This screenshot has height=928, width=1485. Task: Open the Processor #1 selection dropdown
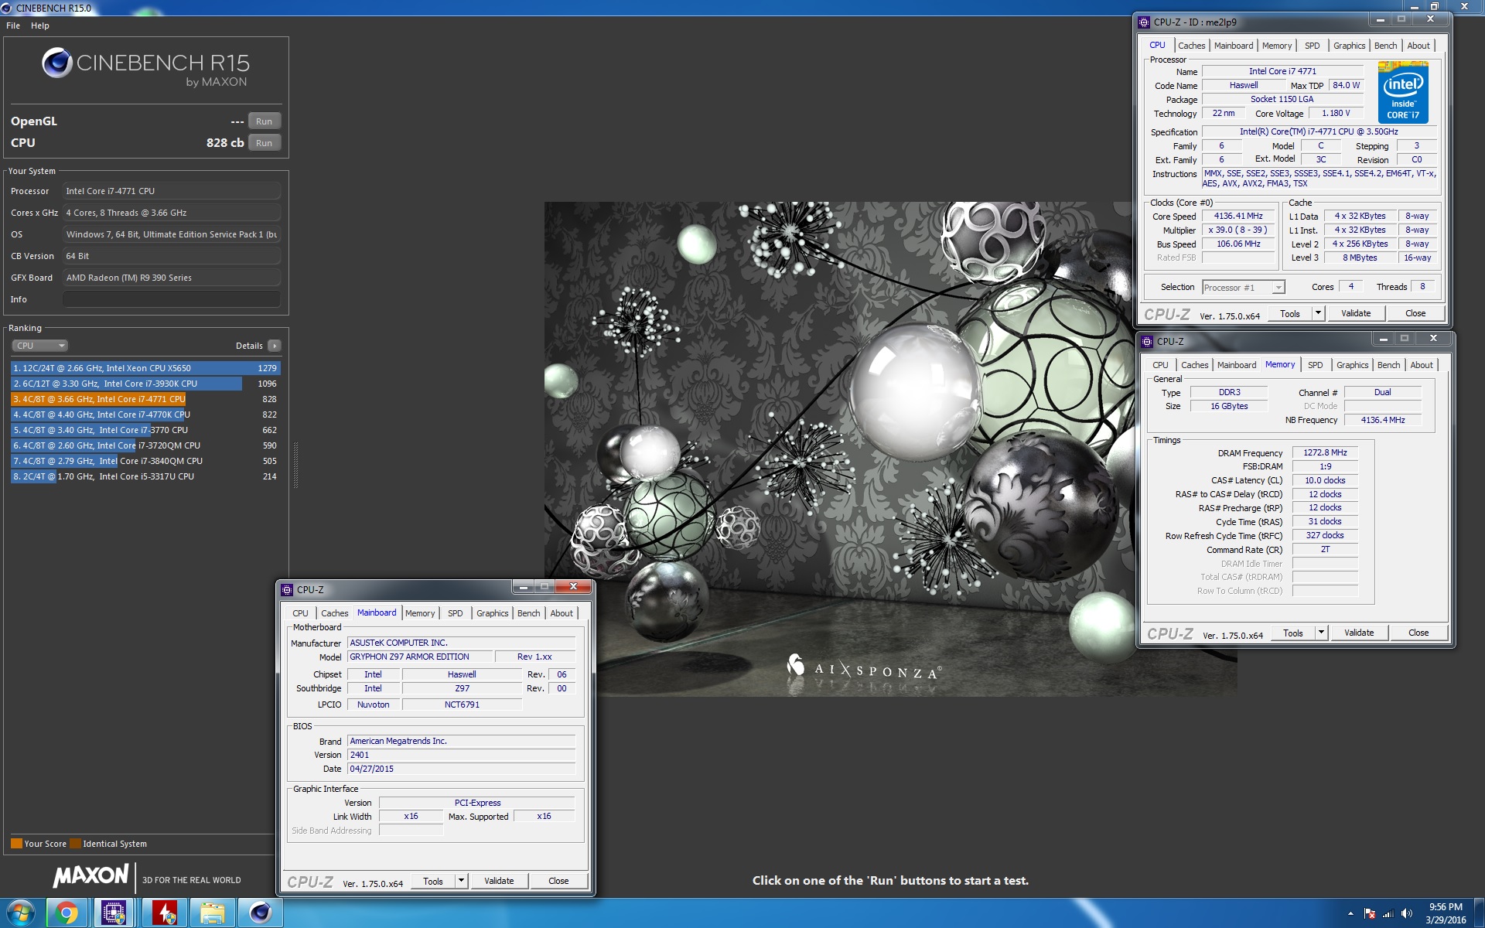1244,288
